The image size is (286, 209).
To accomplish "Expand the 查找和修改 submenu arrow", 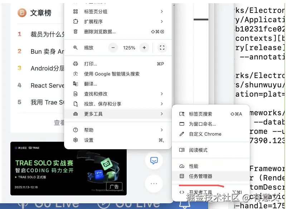I will click(161, 94).
